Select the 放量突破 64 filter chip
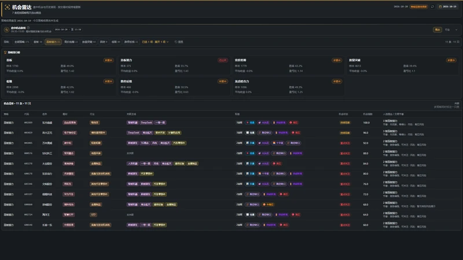Viewport: 463px width, 260px height. tap(89, 42)
